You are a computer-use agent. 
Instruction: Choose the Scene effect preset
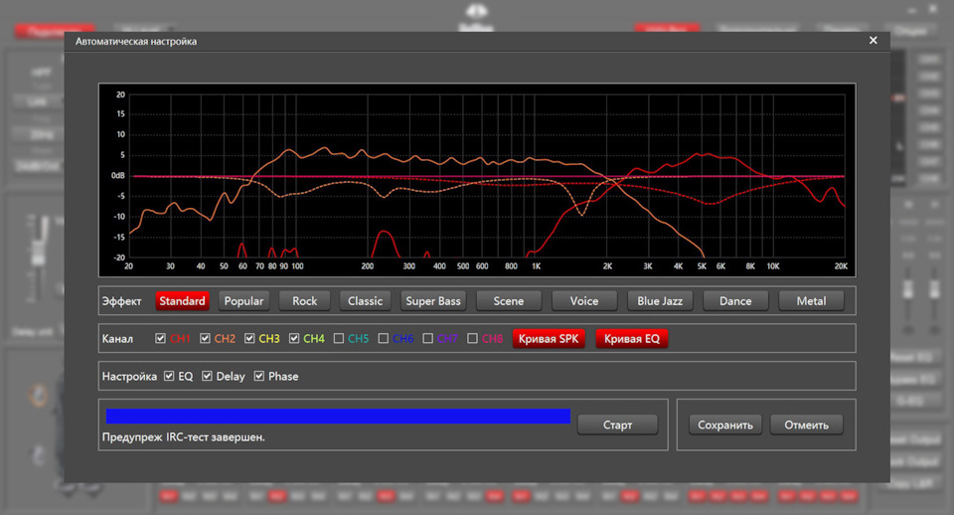click(x=509, y=300)
